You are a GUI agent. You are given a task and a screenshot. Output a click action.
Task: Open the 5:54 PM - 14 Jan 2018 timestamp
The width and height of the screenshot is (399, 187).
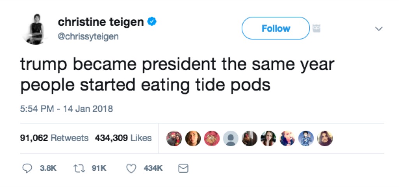pos(66,109)
